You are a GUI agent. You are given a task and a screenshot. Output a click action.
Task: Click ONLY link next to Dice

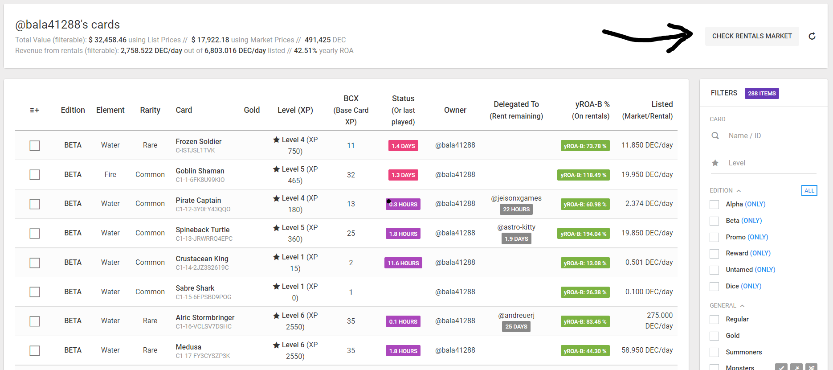point(751,286)
